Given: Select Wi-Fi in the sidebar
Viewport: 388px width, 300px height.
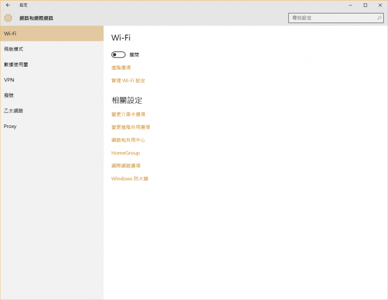Looking at the screenshot, I should (x=52, y=33).
